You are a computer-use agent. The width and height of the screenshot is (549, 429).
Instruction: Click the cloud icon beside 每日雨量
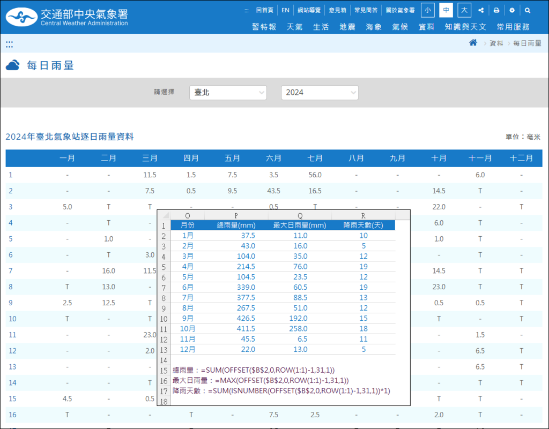point(13,65)
